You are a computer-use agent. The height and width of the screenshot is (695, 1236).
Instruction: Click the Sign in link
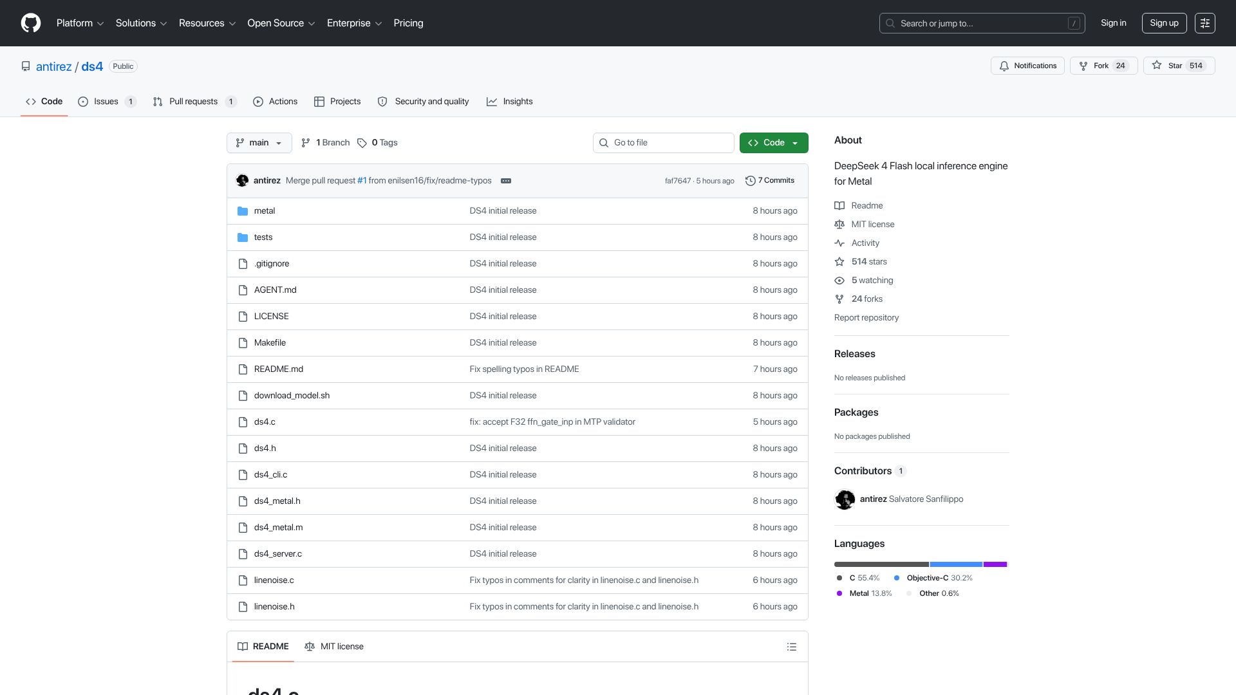coord(1114,23)
